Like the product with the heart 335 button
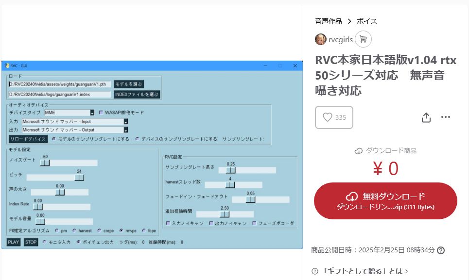Screen dimensions: 469x280 [334, 117]
